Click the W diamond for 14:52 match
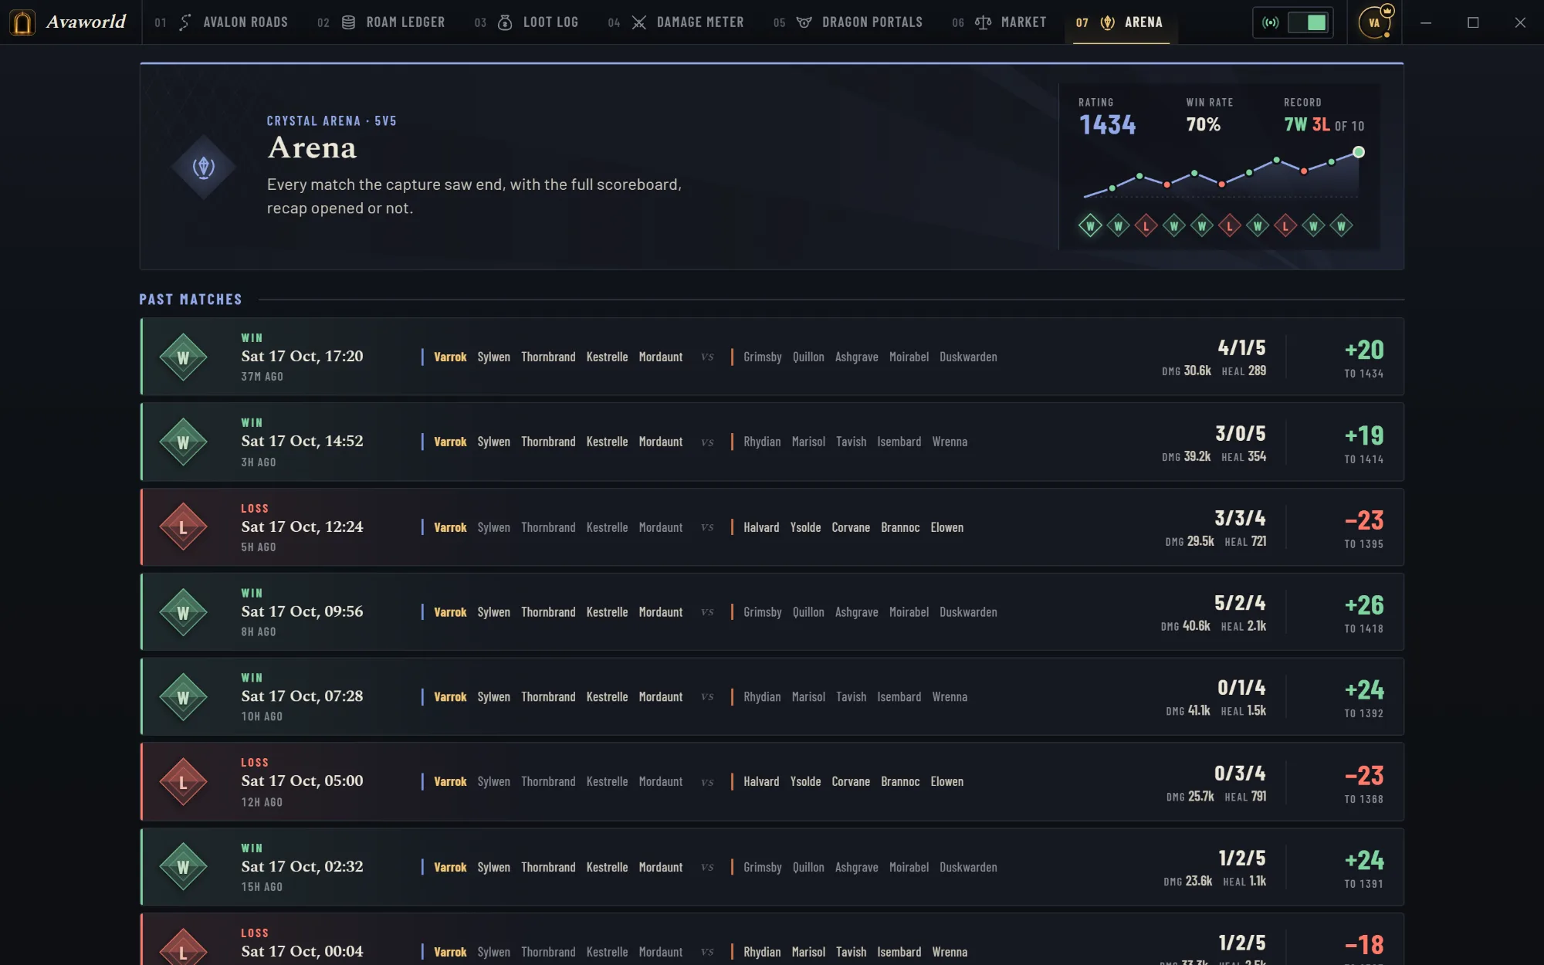This screenshot has height=965, width=1544. tap(183, 442)
